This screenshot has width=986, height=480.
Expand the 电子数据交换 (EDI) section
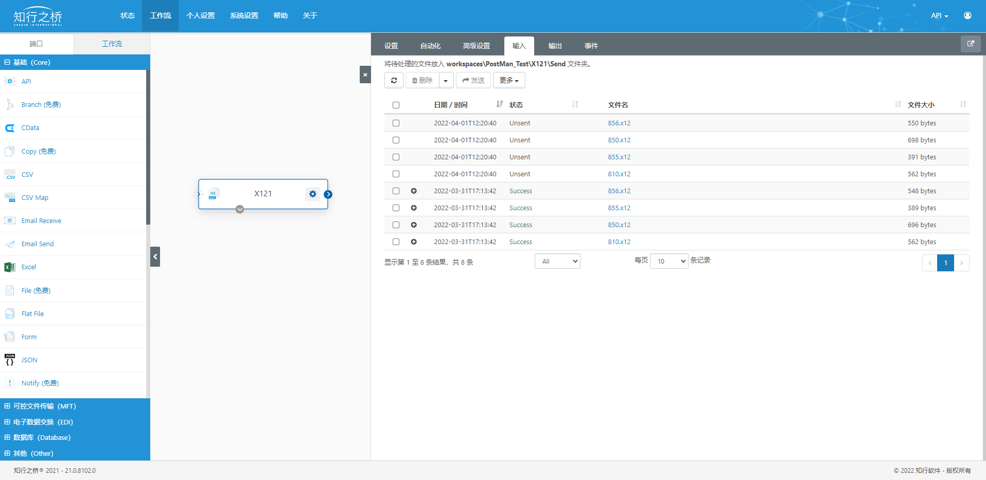click(75, 422)
